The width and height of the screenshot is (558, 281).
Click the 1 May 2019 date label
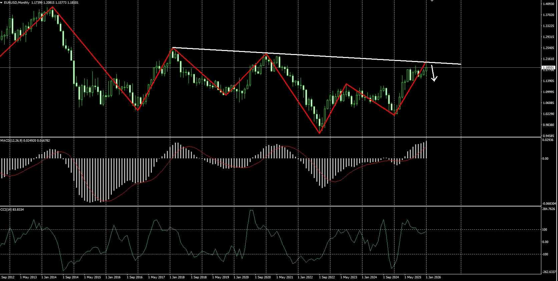tap(221, 277)
